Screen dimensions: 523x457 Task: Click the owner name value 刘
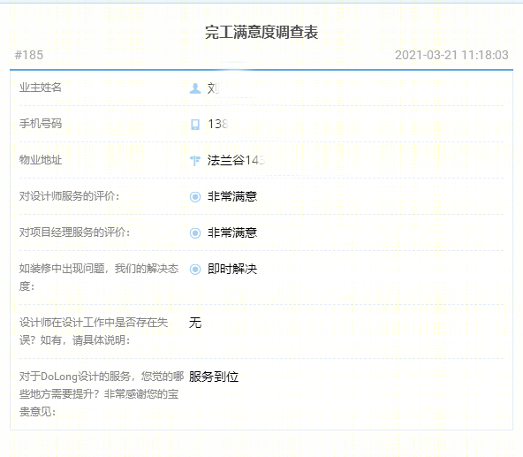point(213,88)
